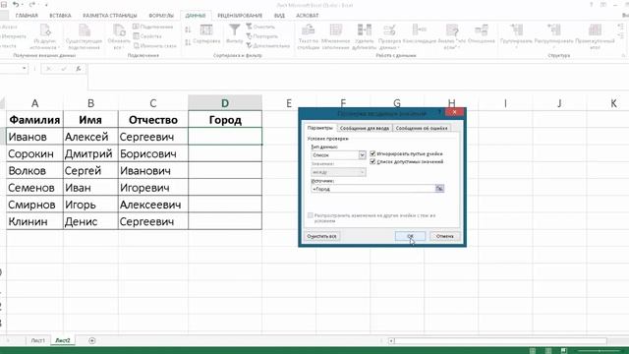Open the РАЗМЕТКА СТРАНИЦЫ ribbon tab
This screenshot has height=354, width=629.
pyautogui.click(x=110, y=16)
